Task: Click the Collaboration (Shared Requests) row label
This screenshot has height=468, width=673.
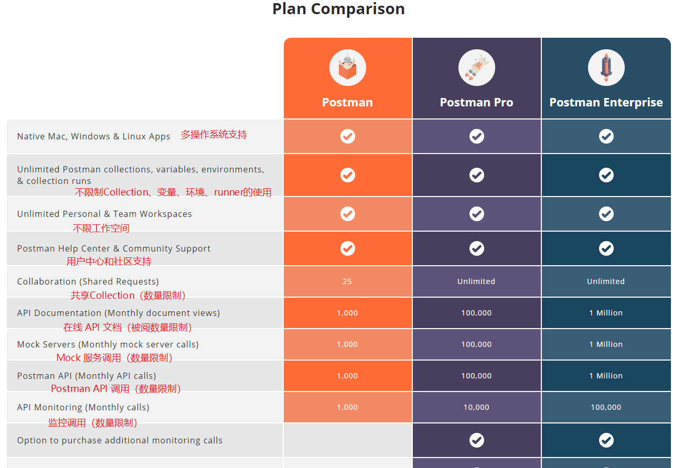Action: [x=88, y=281]
